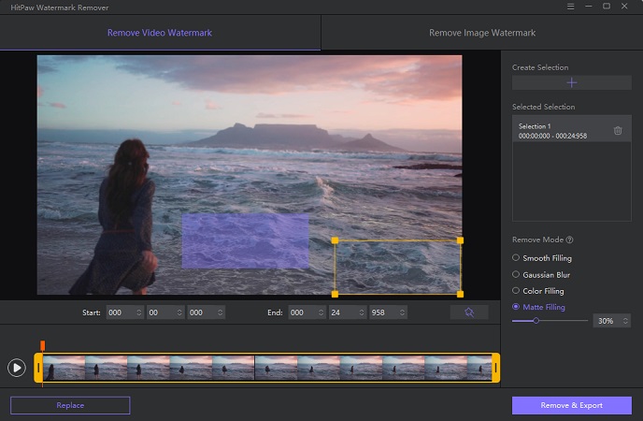This screenshot has width=643, height=421.
Task: Adjust End seconds stepper arrows
Action: coord(362,312)
